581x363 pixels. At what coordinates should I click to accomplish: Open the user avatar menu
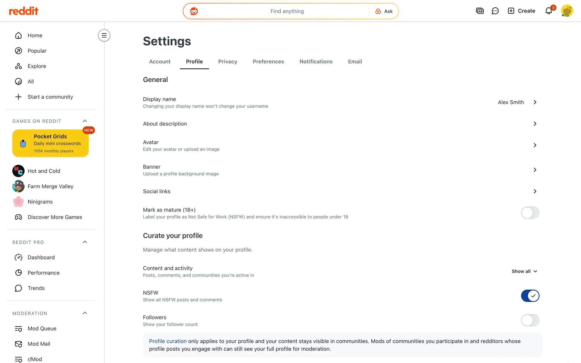[567, 11]
